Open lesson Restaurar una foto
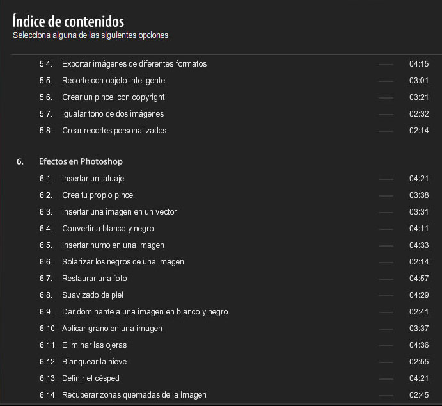Image resolution: width=442 pixels, height=406 pixels. pos(94,279)
